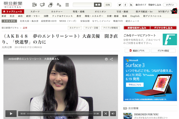Change text size with the あ icon
The width and height of the screenshot is (179, 119).
click(59, 5)
